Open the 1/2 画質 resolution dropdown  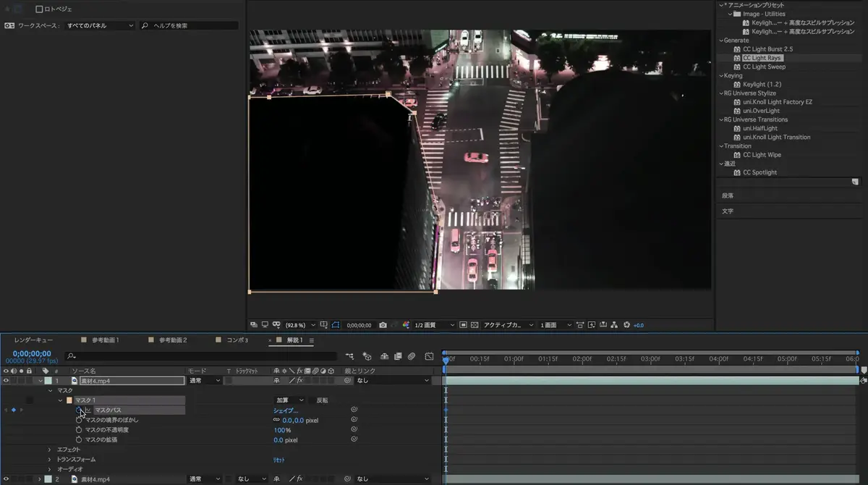[x=434, y=325]
